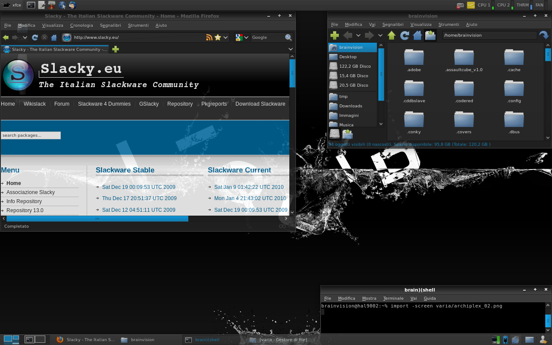Viewport: 552px width, 345px height.
Task: Launch the text editor from top panel
Action: (x=41, y=5)
